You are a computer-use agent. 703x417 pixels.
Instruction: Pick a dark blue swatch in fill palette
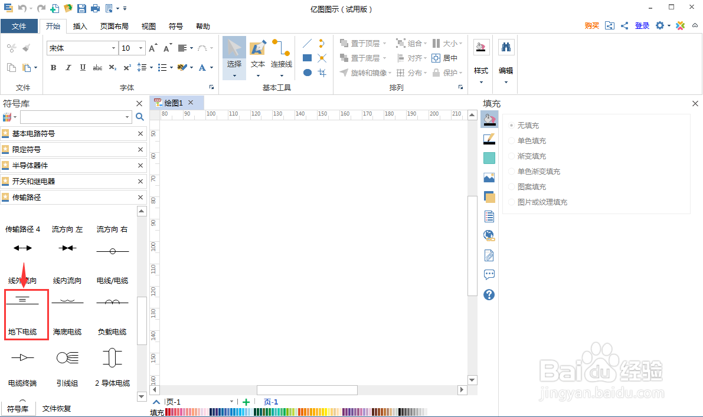[x=212, y=412]
